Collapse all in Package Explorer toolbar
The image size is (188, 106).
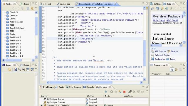[x=28, y=9]
